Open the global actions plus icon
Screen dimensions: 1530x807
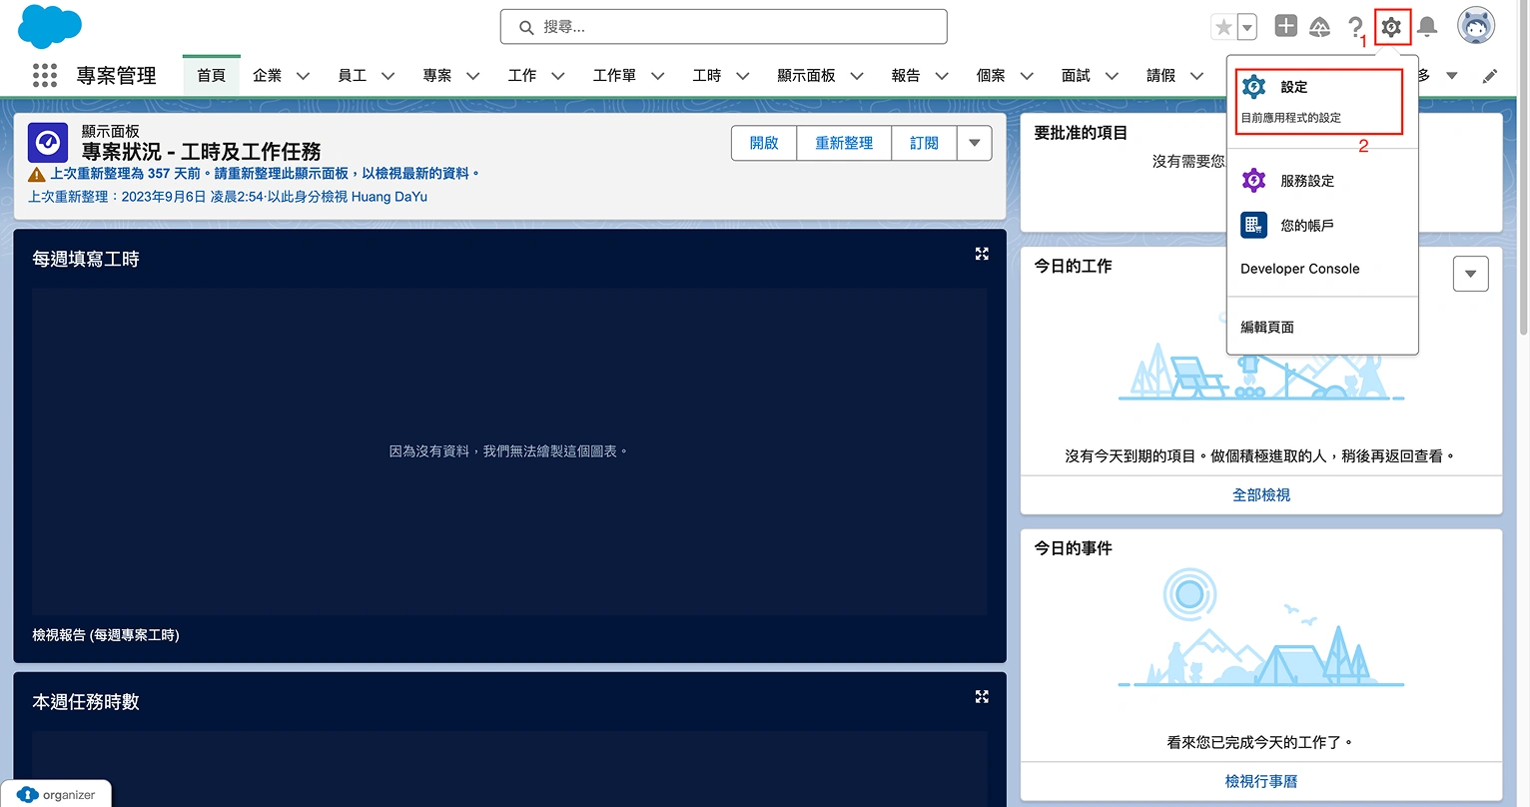coord(1286,27)
